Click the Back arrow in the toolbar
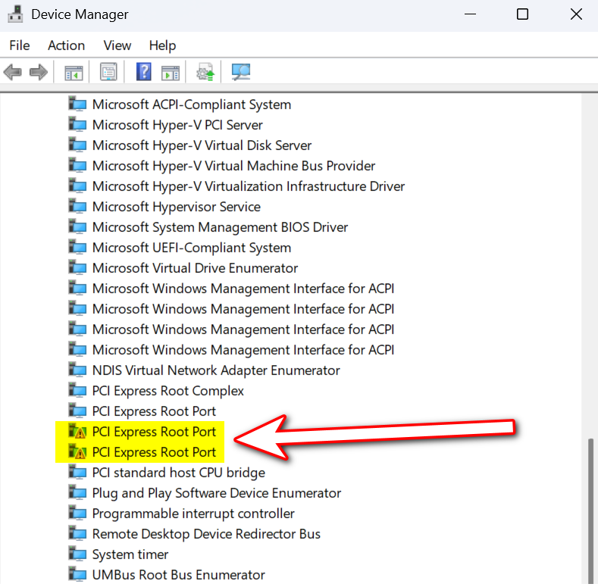 pyautogui.click(x=13, y=72)
